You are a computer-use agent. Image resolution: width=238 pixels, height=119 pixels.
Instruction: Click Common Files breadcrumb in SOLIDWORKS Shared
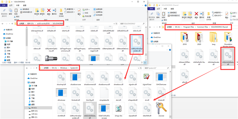click(x=203, y=27)
